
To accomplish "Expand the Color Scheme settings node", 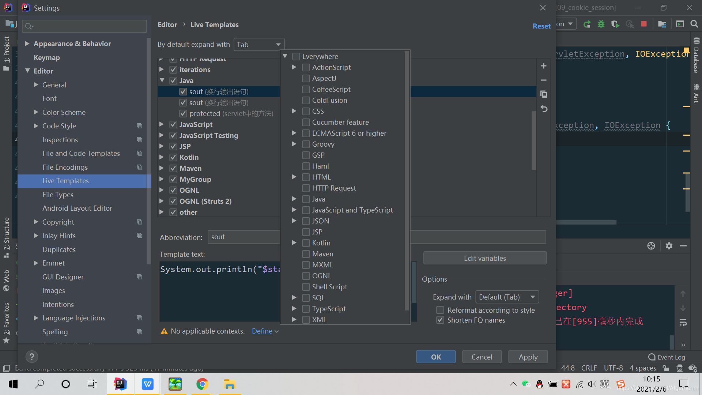I will (x=36, y=112).
